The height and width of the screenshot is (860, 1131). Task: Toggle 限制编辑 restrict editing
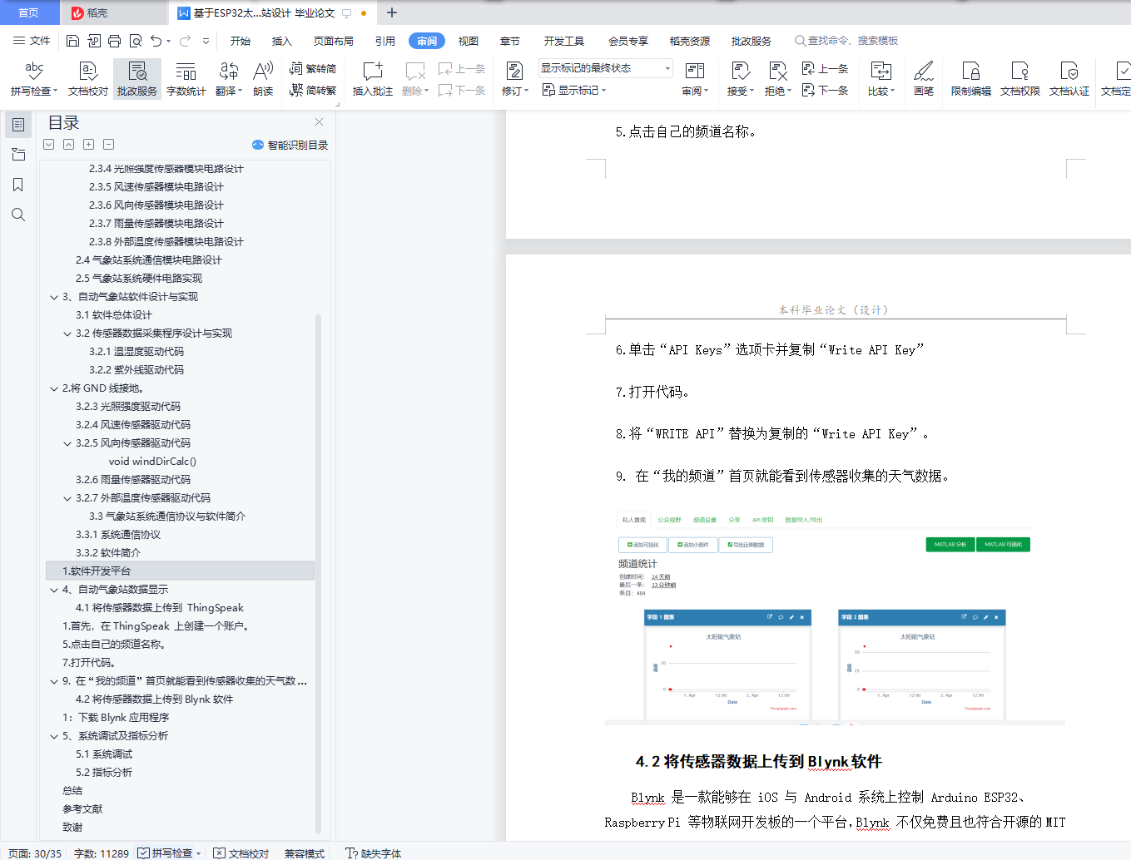pos(971,79)
